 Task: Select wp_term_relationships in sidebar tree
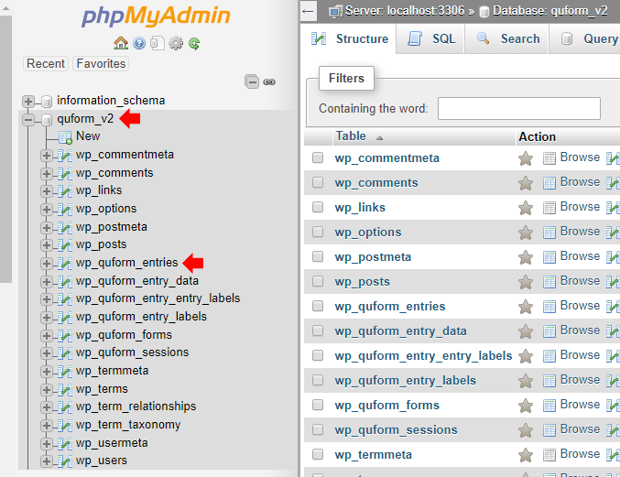[x=136, y=407]
